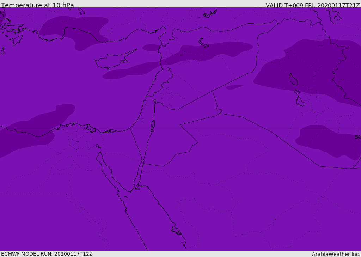Screen dimensions: 361x257
Task: Click the Gulf of Aqaba
Action: [139, 173]
